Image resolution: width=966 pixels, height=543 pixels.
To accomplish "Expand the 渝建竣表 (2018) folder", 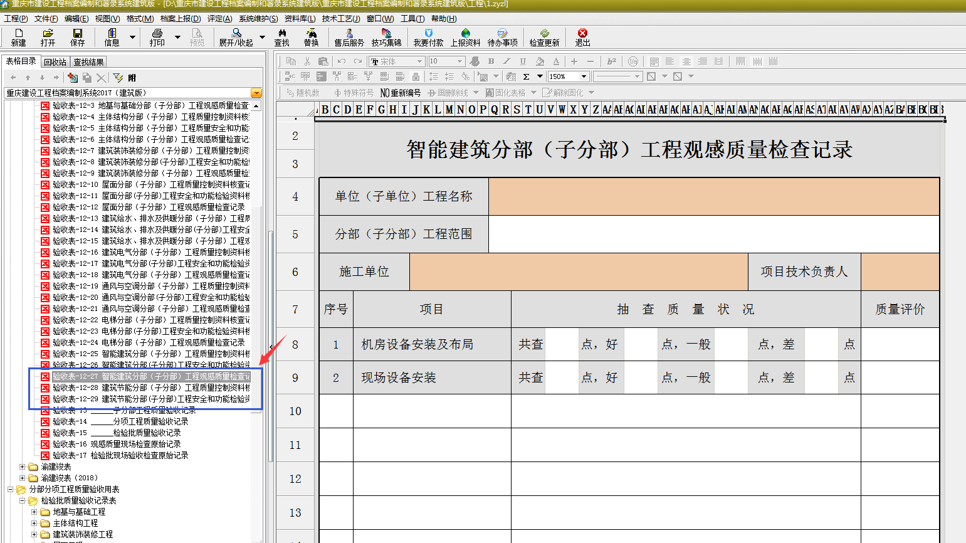I will pos(23,478).
